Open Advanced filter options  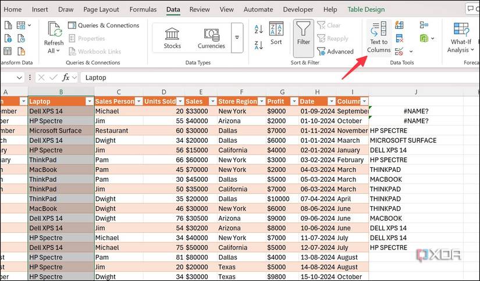(x=335, y=52)
